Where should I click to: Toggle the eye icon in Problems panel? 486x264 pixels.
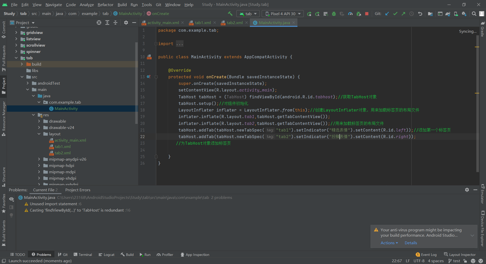coord(11,199)
